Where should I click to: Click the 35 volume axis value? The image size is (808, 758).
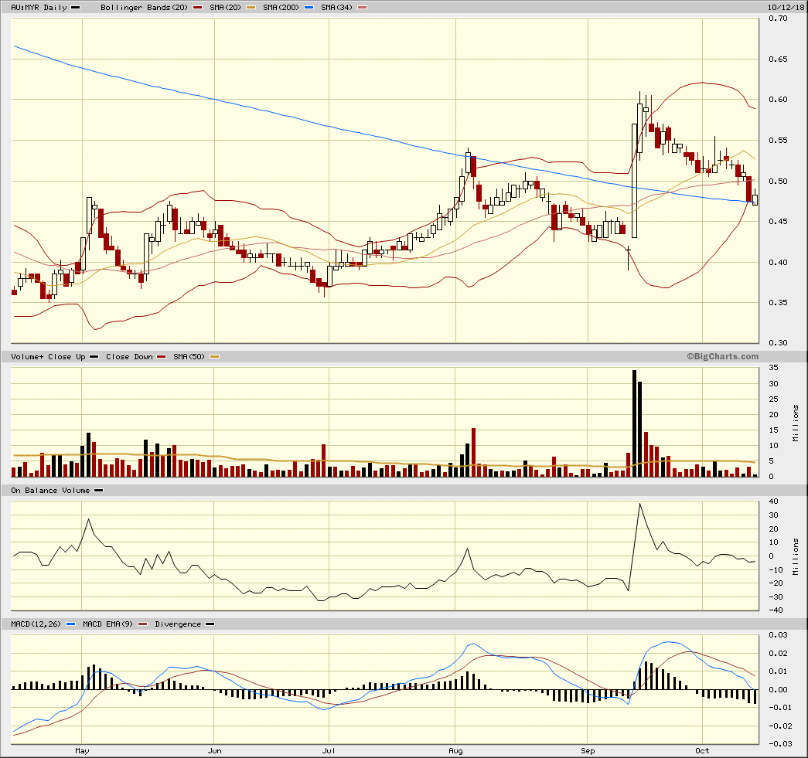coord(773,368)
